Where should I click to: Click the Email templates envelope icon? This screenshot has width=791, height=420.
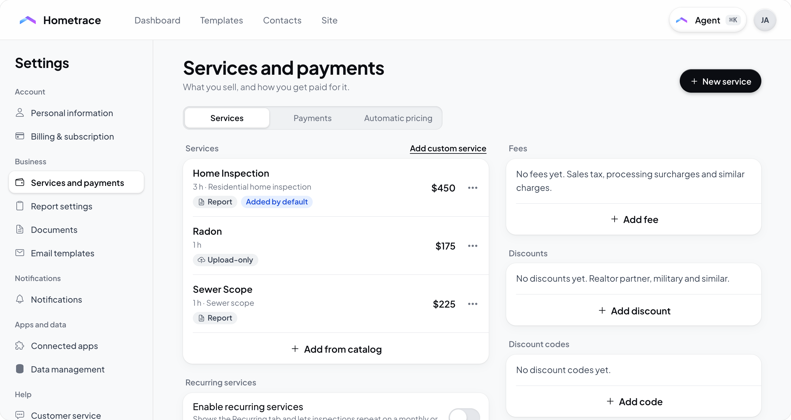coord(20,253)
